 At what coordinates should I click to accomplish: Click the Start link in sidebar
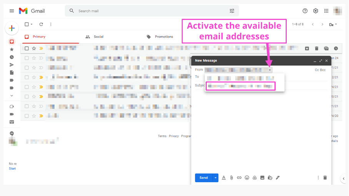pyautogui.click(x=12, y=169)
